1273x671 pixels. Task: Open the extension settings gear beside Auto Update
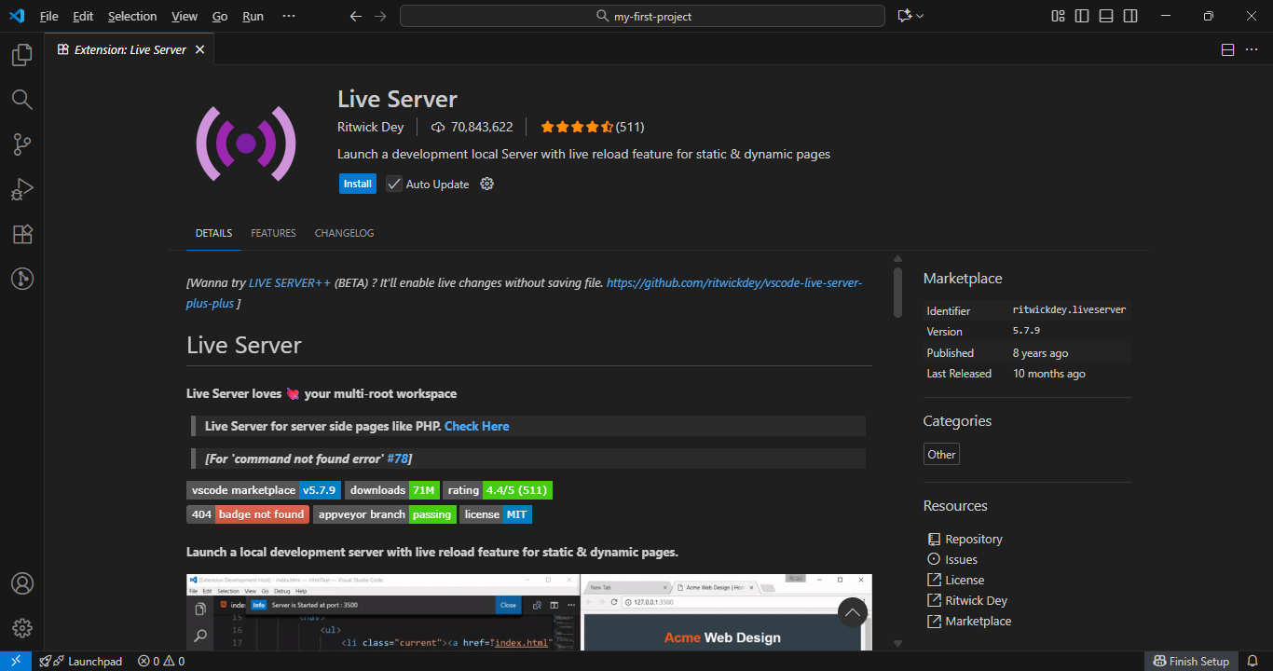tap(486, 184)
